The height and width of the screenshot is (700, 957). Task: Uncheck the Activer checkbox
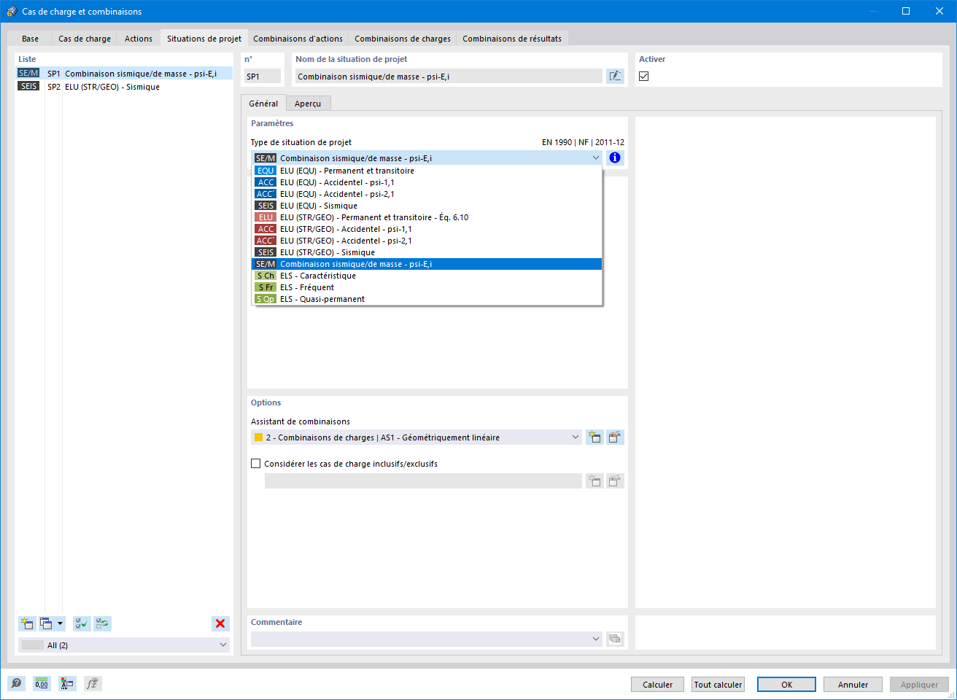[x=644, y=76]
